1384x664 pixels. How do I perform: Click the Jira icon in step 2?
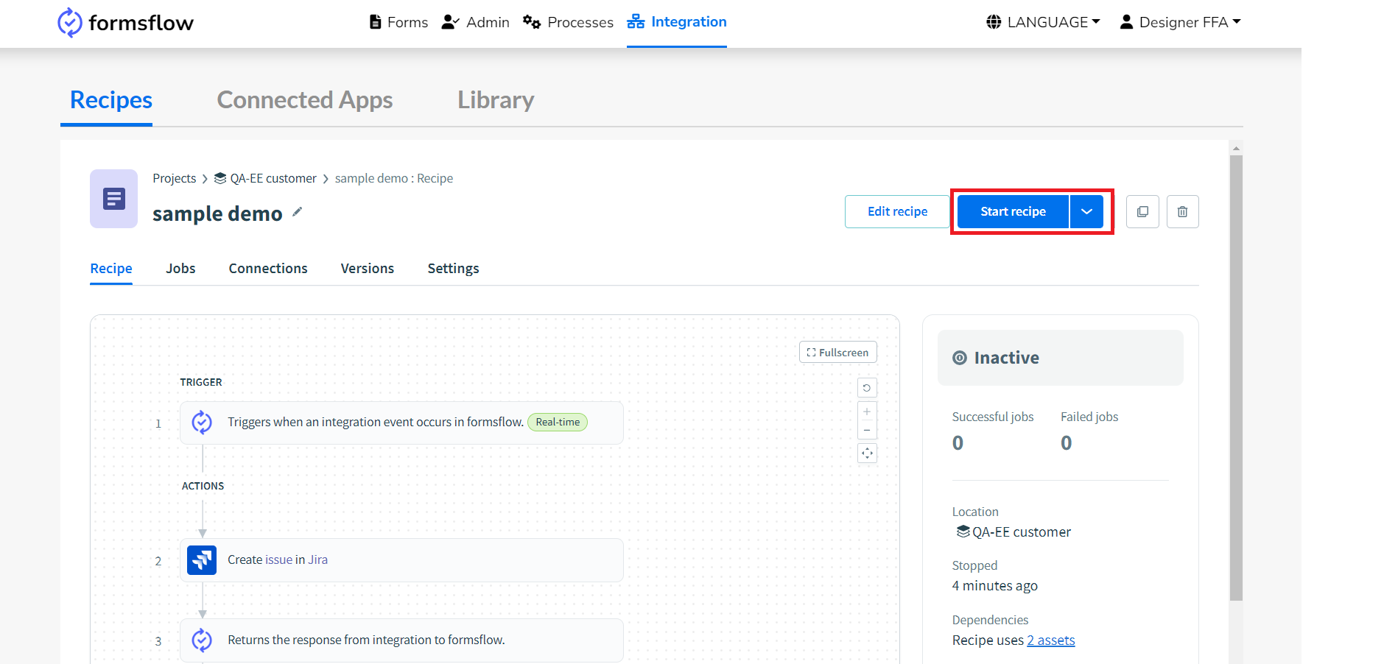pos(202,560)
